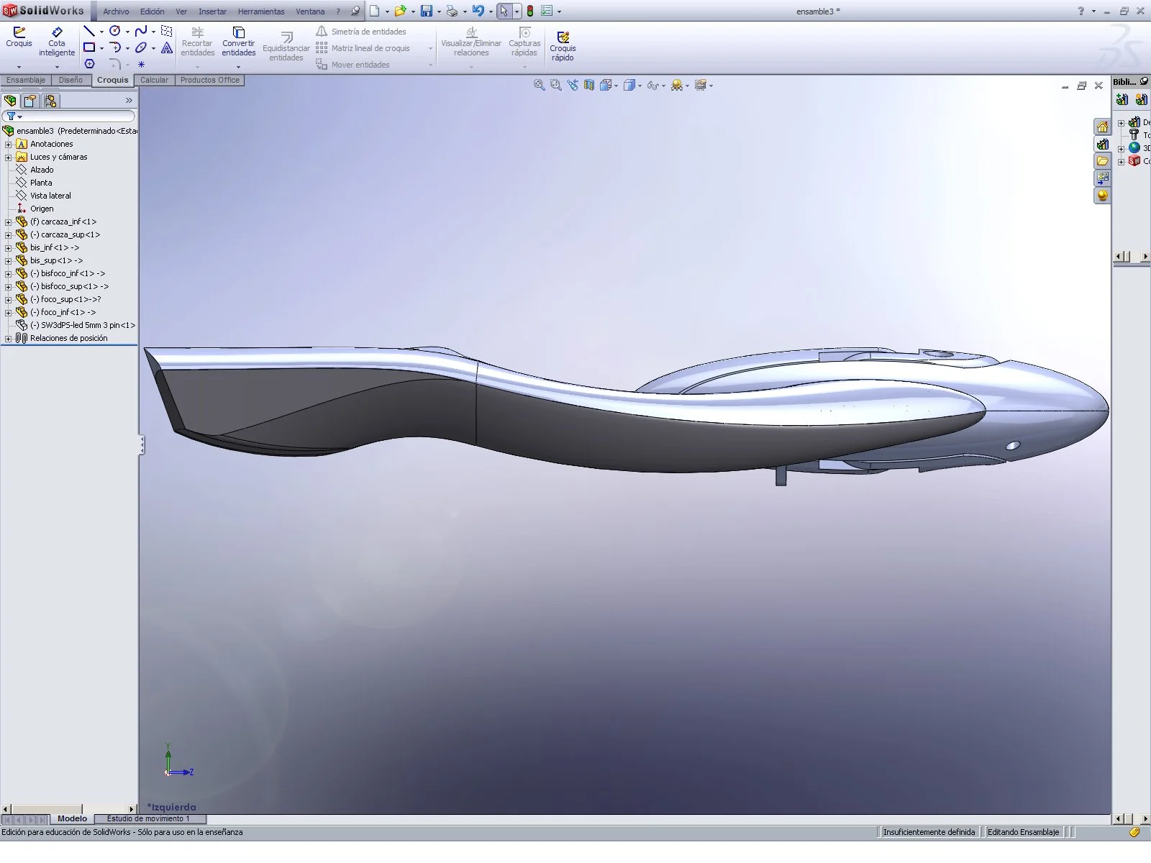Choose the Cota inteligente dimension tool
Screen dimensions: 1151x863
pyautogui.click(x=57, y=42)
